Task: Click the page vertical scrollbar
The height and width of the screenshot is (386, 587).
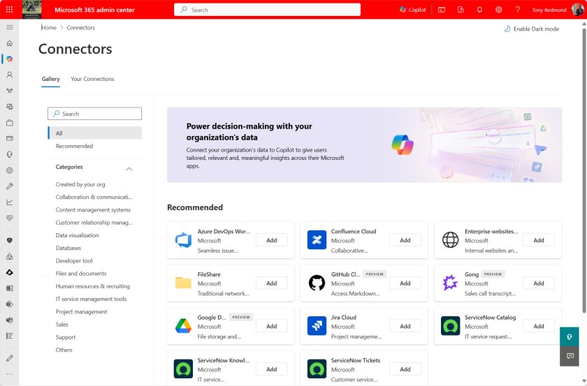Action: coord(584,172)
